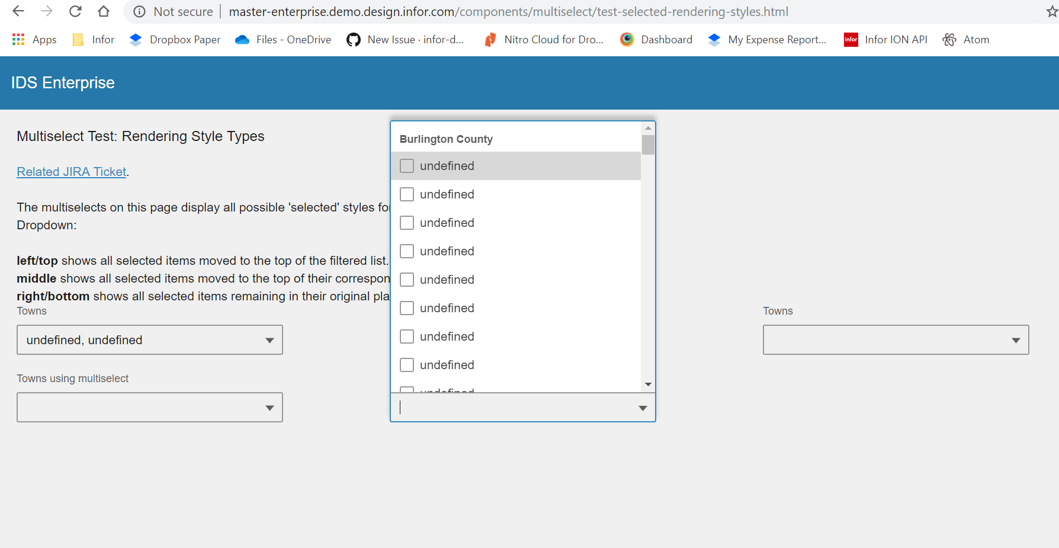Image resolution: width=1059 pixels, height=548 pixels.
Task: Click Burlington County group heading
Action: (446, 139)
